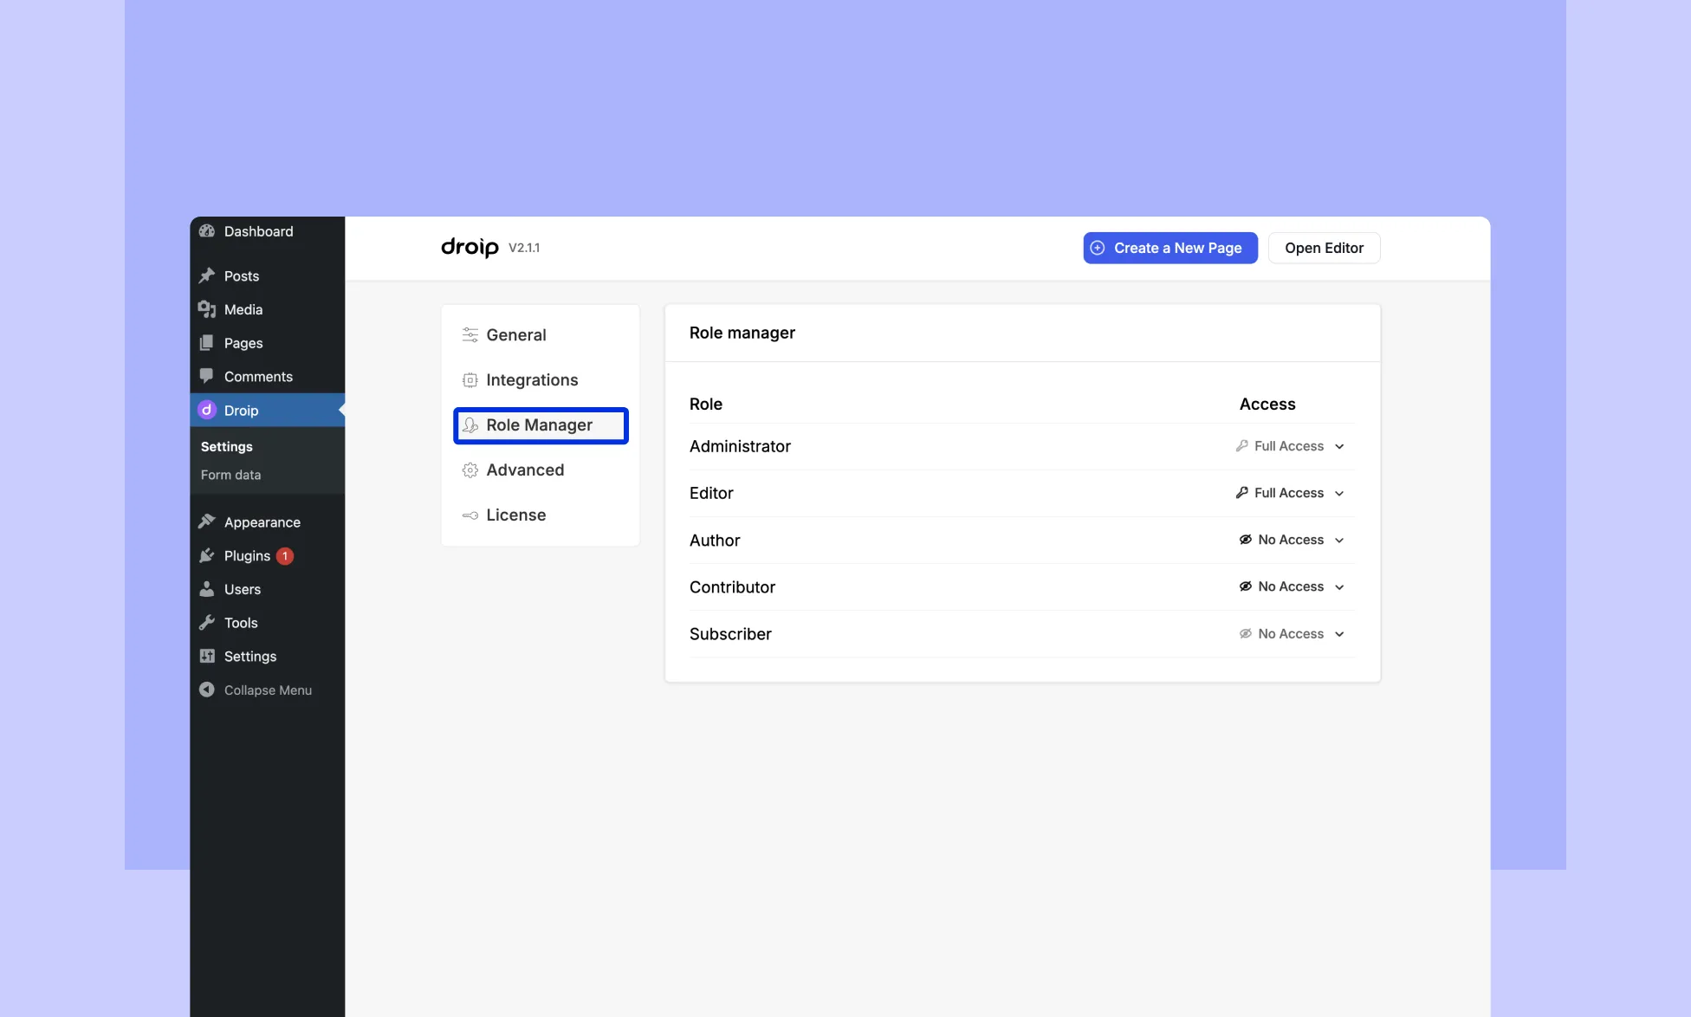Click the Administrator role name

point(740,446)
